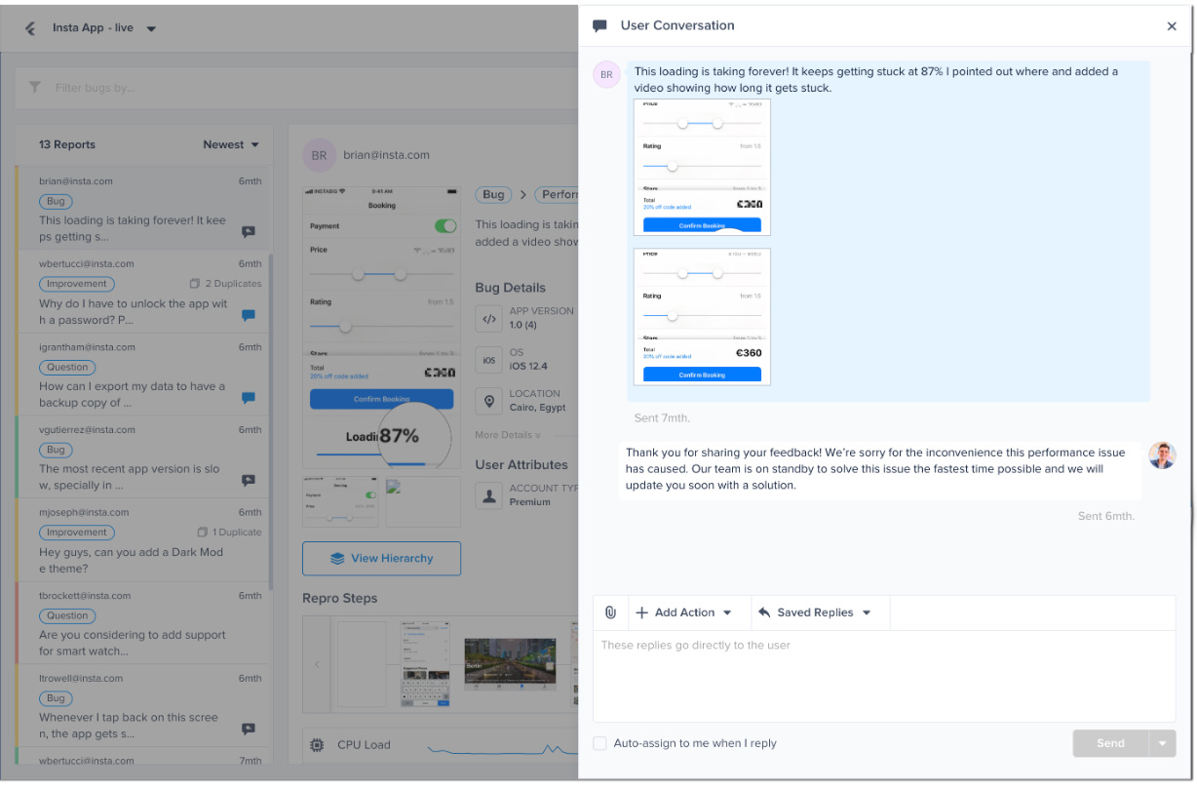Click the View Hierarchy button
Viewport: 1197px width, 790px height.
click(381, 559)
